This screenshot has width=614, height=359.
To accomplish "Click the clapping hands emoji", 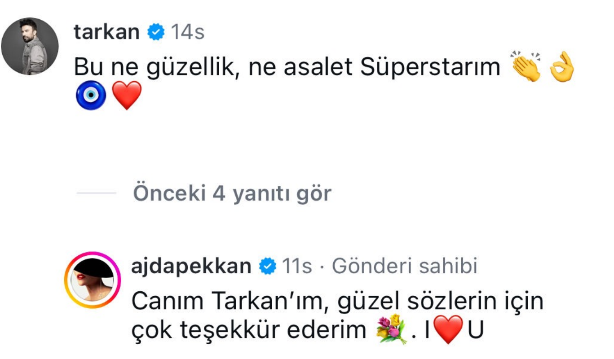I will pos(526,67).
